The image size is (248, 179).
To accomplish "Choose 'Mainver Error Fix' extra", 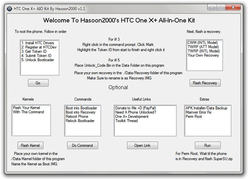I will [x=198, y=112].
